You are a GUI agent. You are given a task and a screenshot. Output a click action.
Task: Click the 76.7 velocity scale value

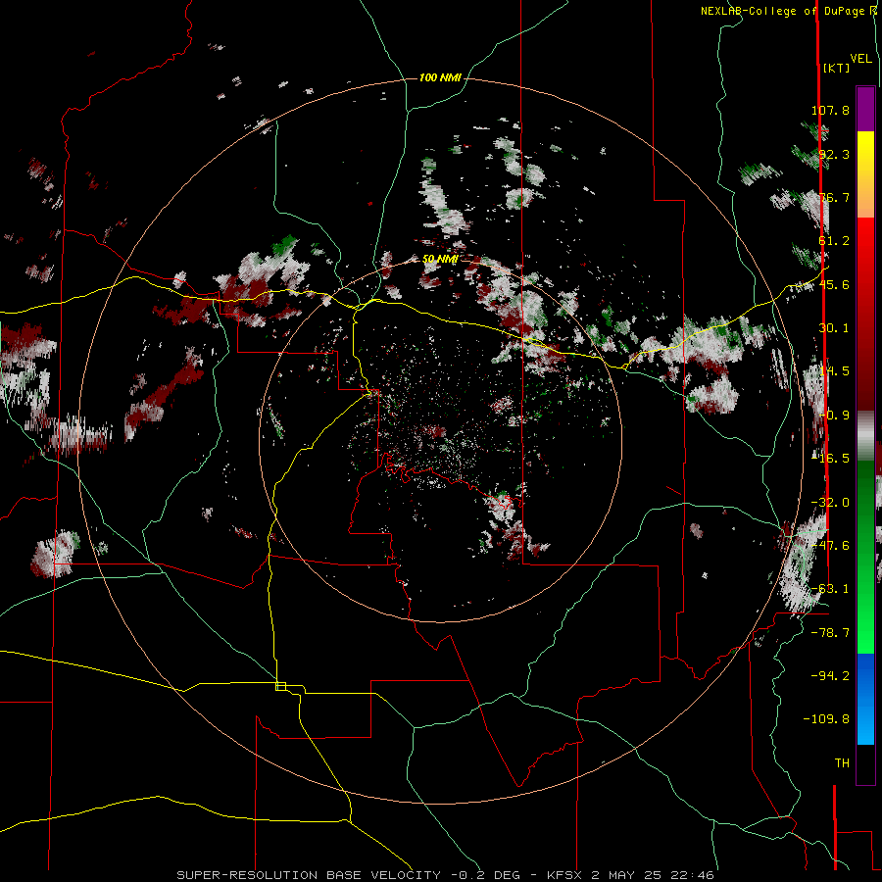(x=834, y=197)
